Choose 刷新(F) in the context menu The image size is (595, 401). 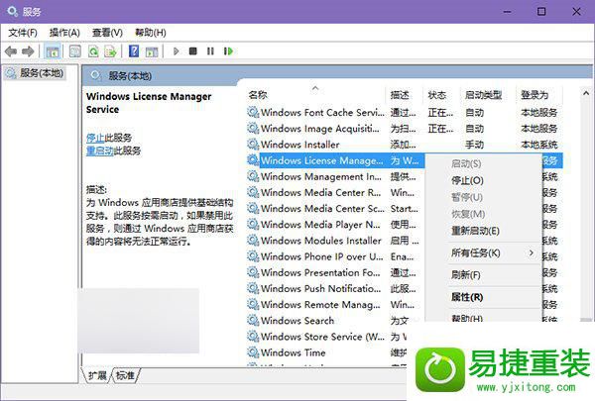(466, 275)
